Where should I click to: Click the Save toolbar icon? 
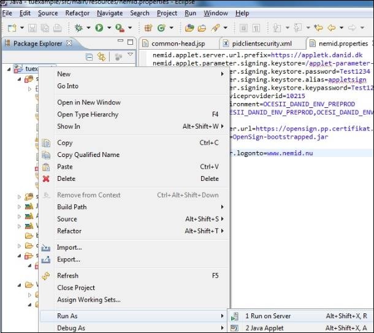pos(32,28)
